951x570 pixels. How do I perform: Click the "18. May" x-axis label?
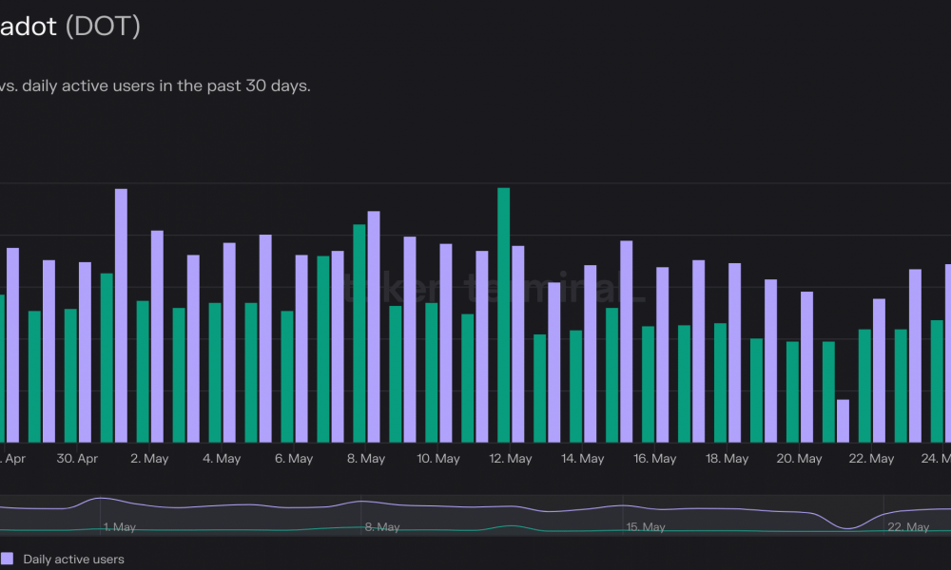click(727, 459)
